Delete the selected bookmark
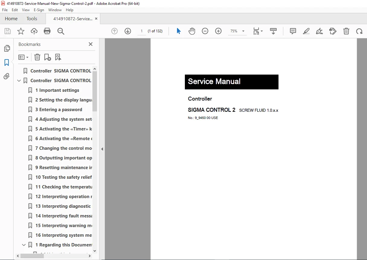 coord(37,57)
